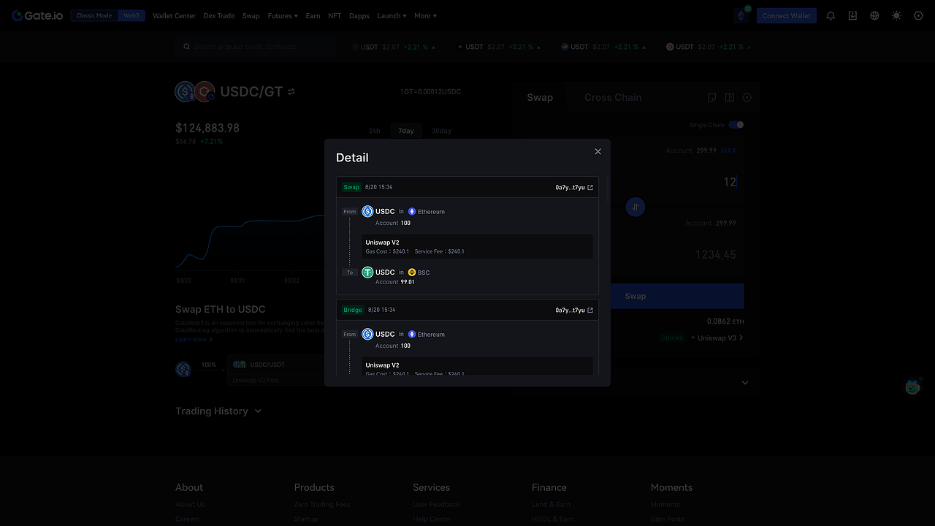Image resolution: width=935 pixels, height=526 pixels.
Task: Click the search magnifier icon
Action: [x=187, y=47]
